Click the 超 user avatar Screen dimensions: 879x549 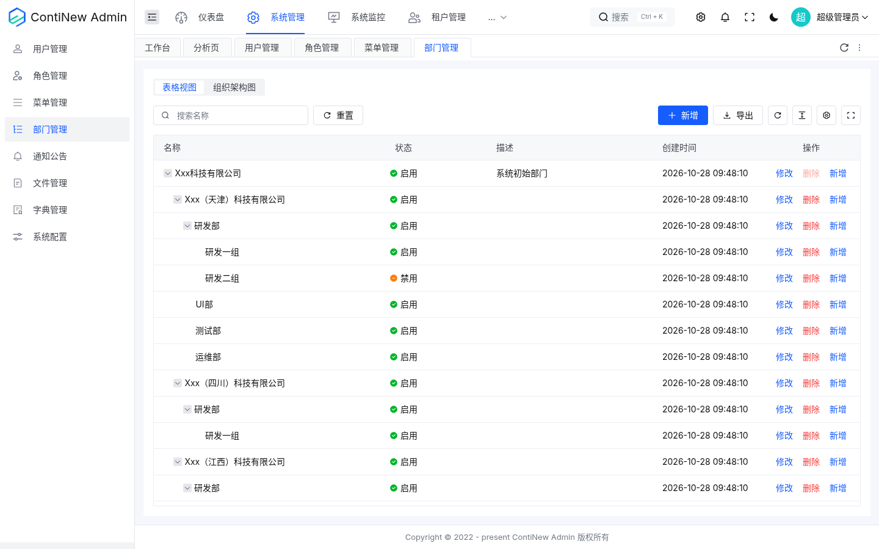click(801, 17)
